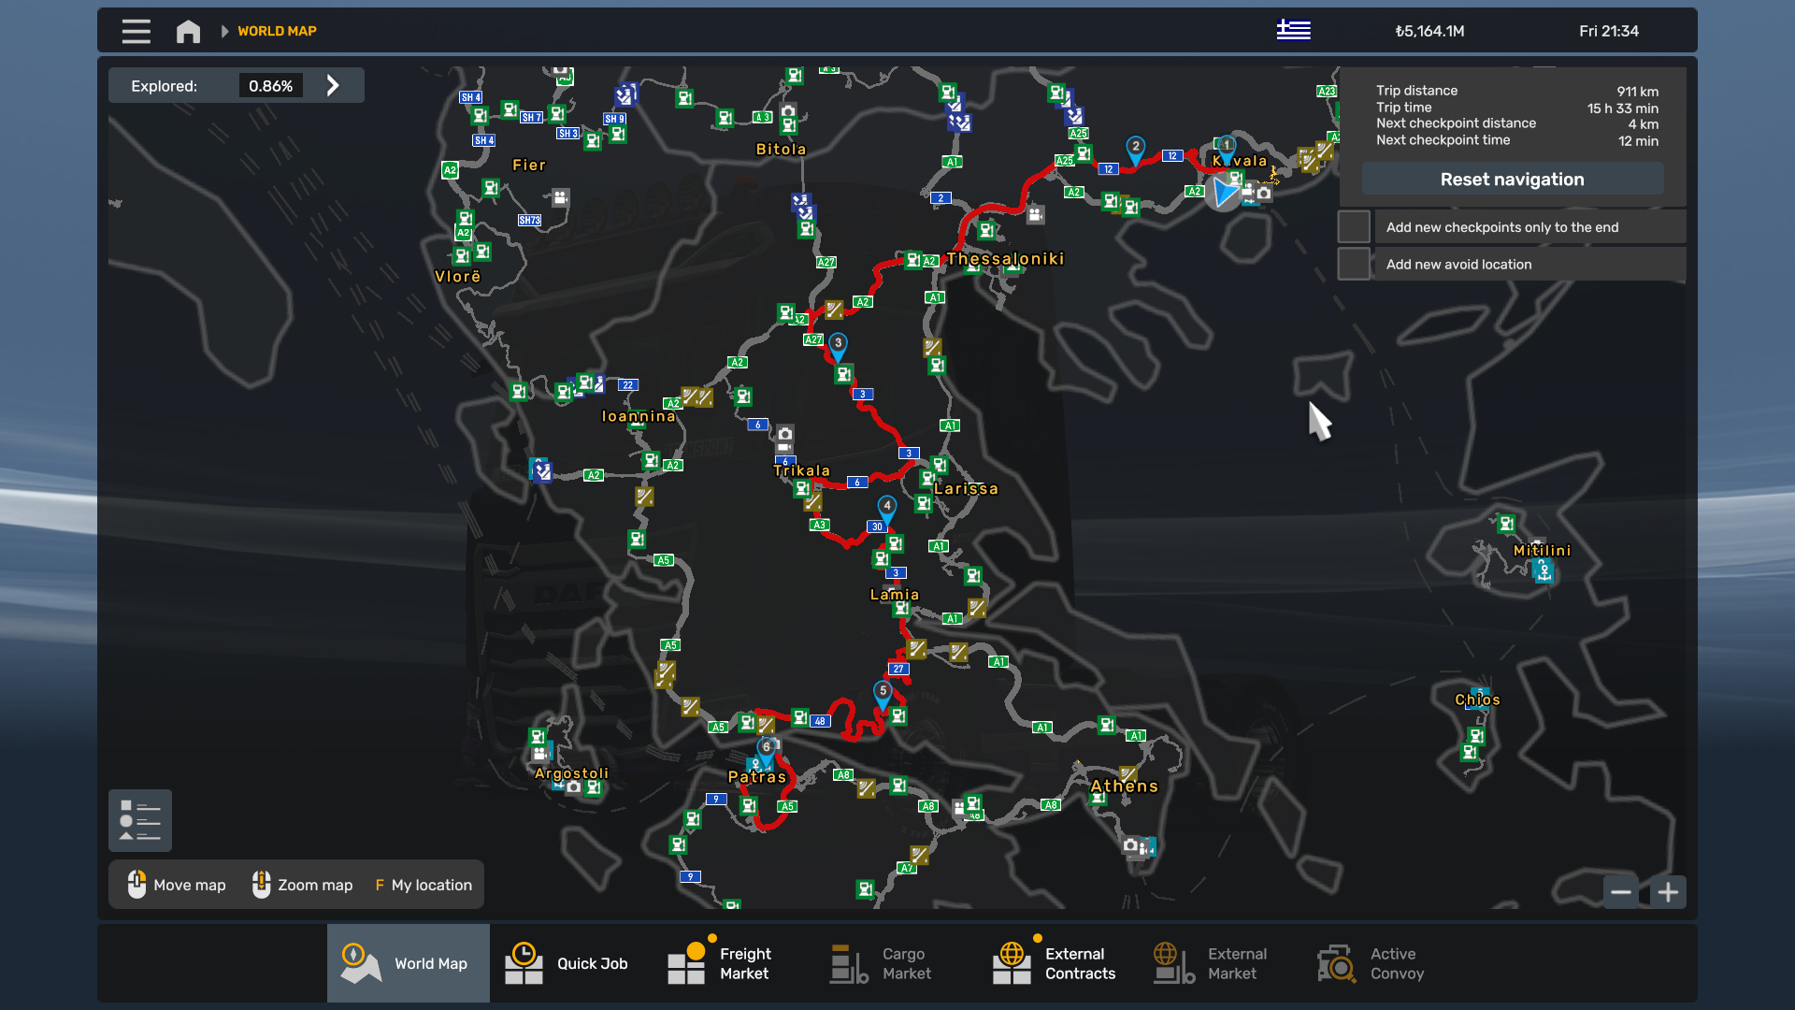Open the hamburger main menu
This screenshot has height=1010, width=1795.
tap(136, 31)
